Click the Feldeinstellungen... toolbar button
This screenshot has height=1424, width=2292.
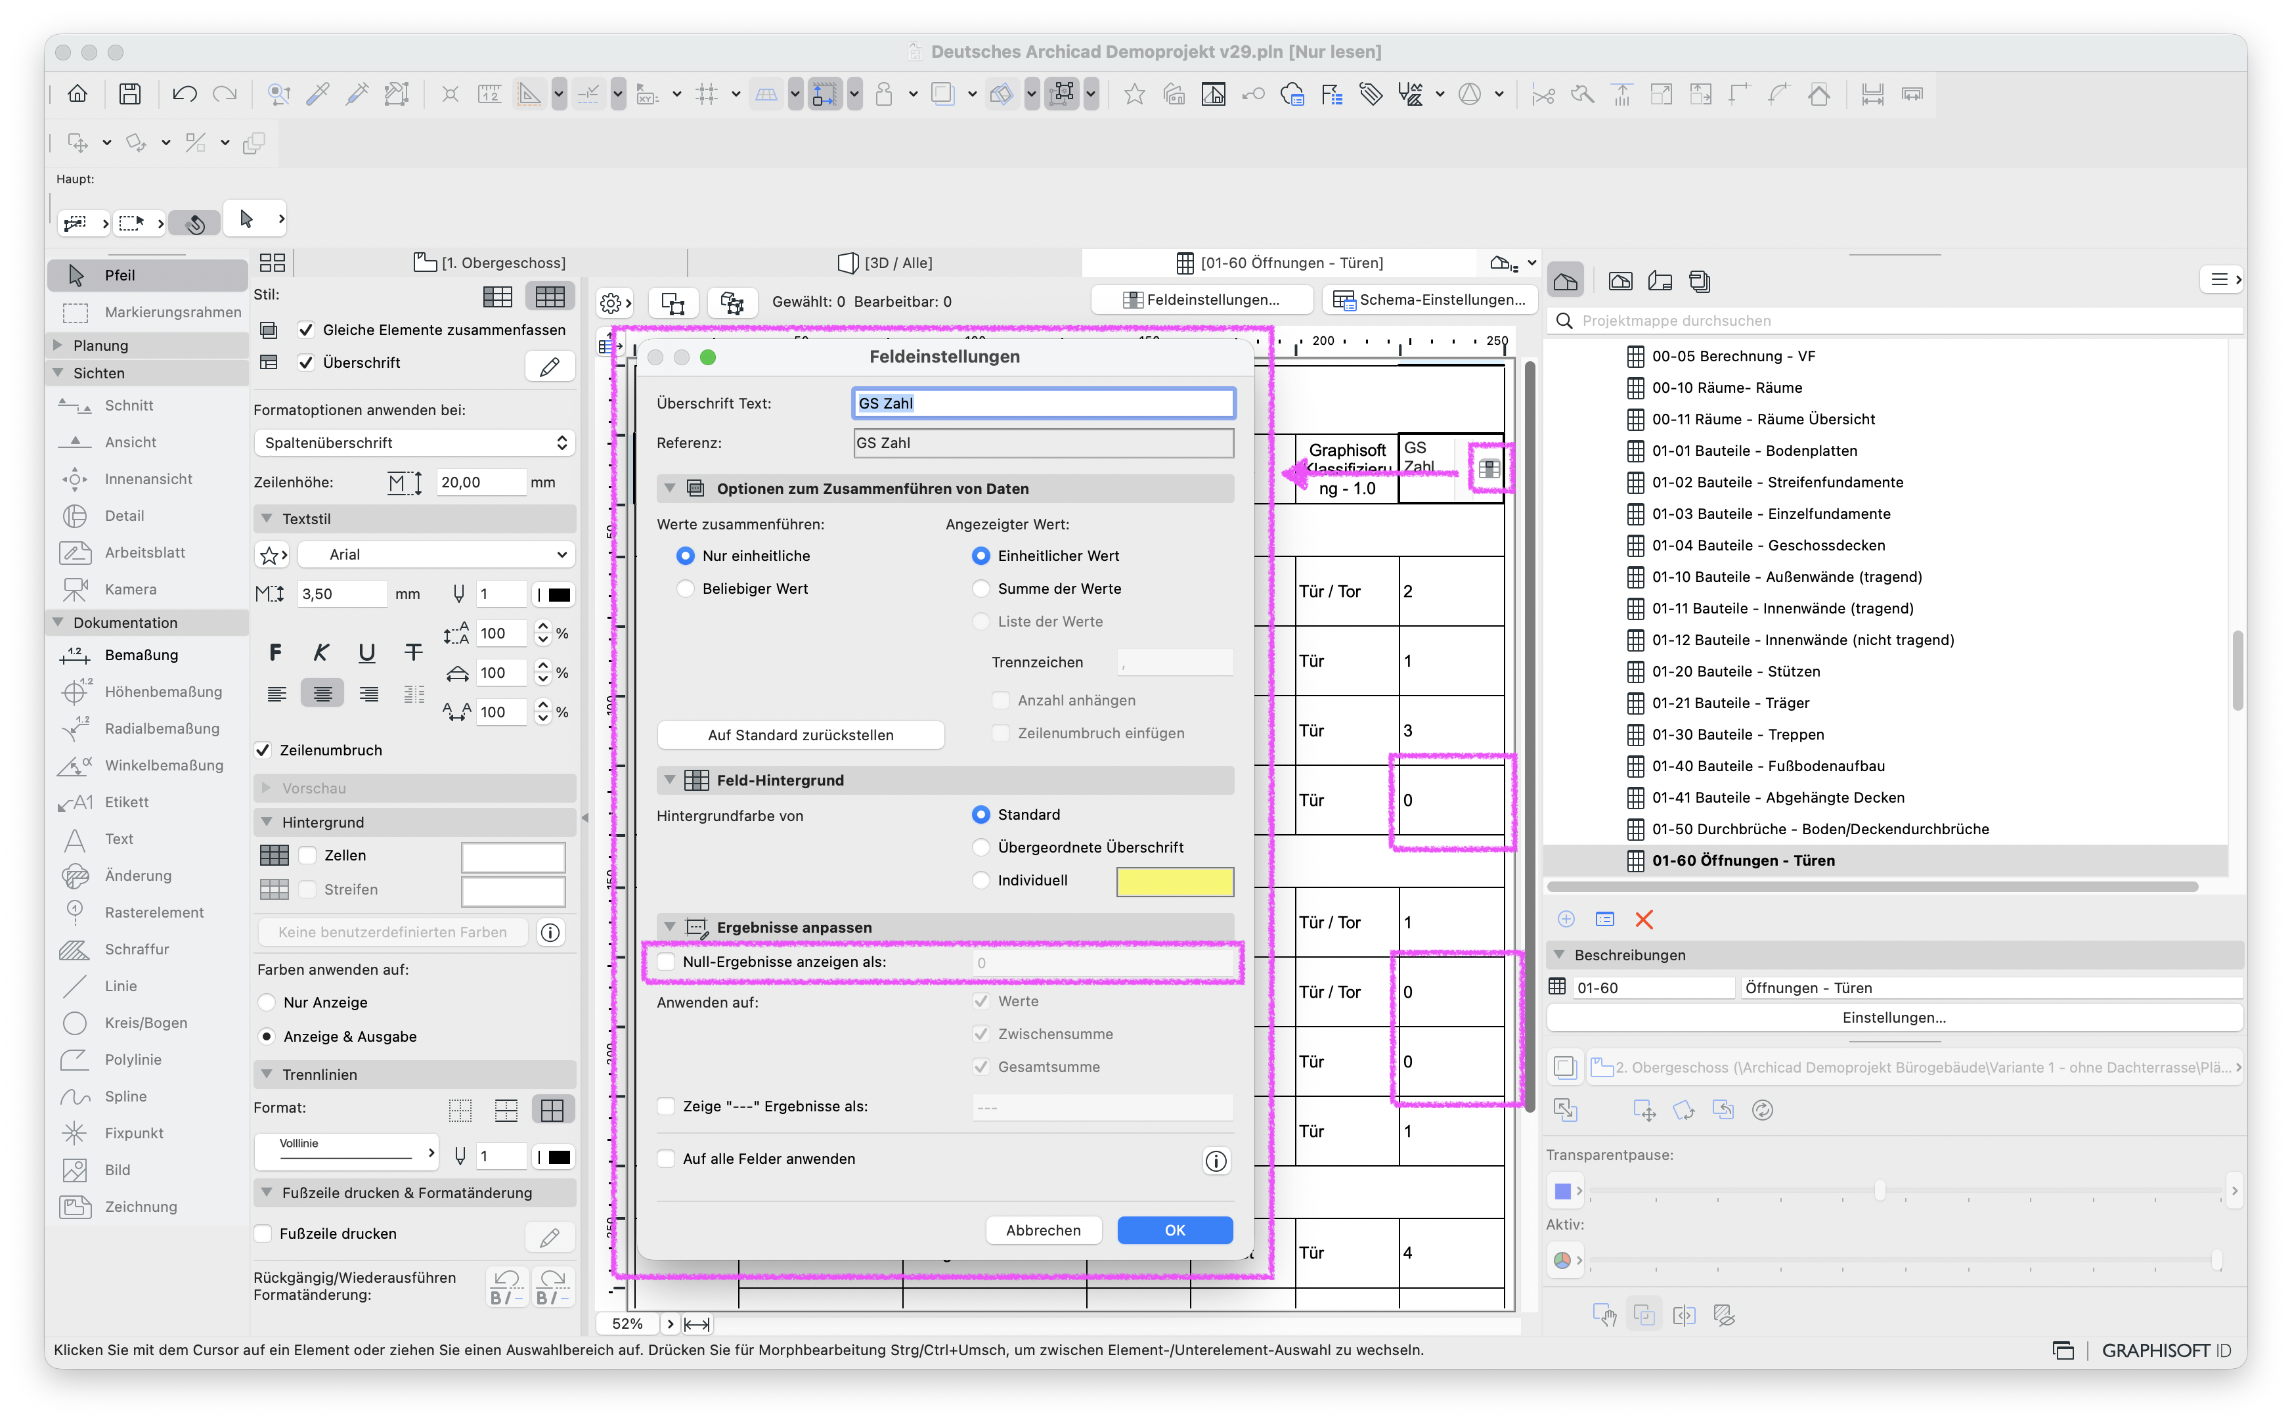coord(1202,300)
